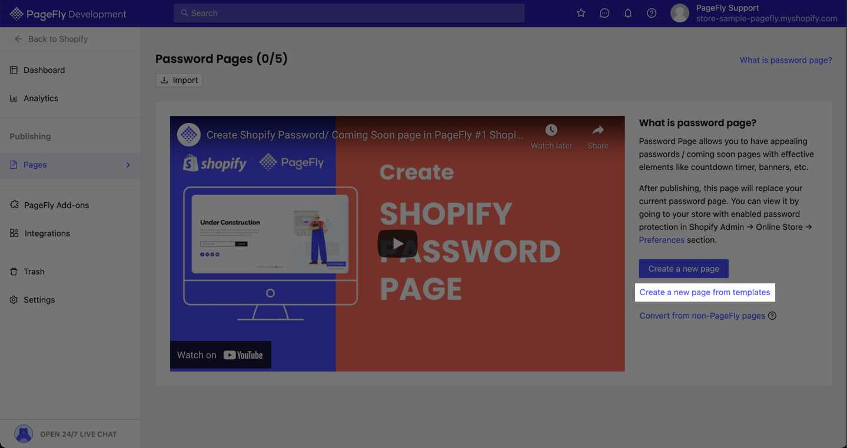The height and width of the screenshot is (448, 847).
Task: Open the Preferences link
Action: [x=662, y=240]
